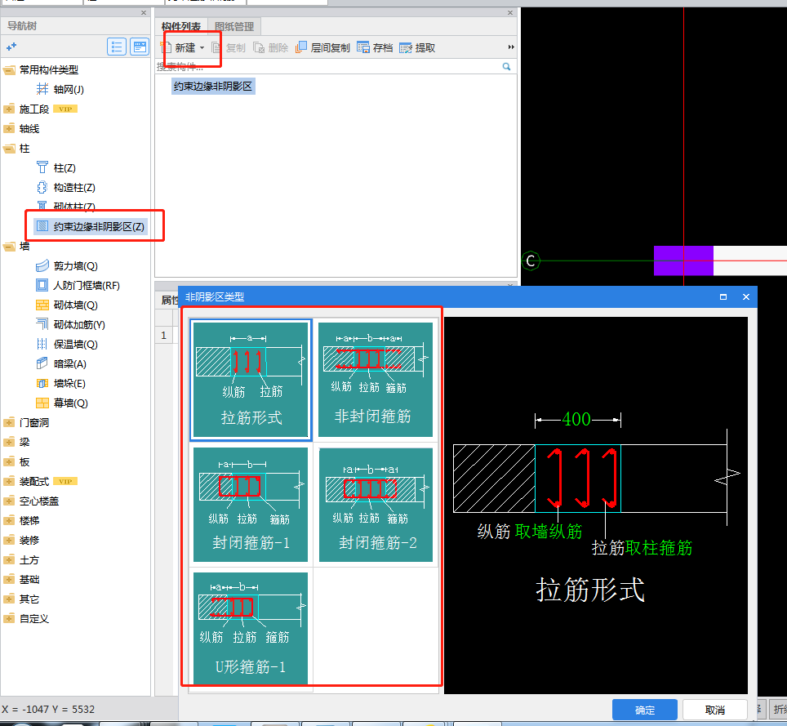The height and width of the screenshot is (726, 787).
Task: Select 柱(Z) column item
Action: point(56,167)
